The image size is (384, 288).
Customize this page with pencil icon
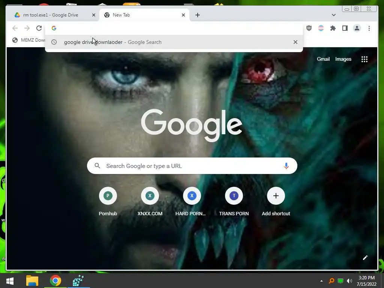tap(365, 257)
